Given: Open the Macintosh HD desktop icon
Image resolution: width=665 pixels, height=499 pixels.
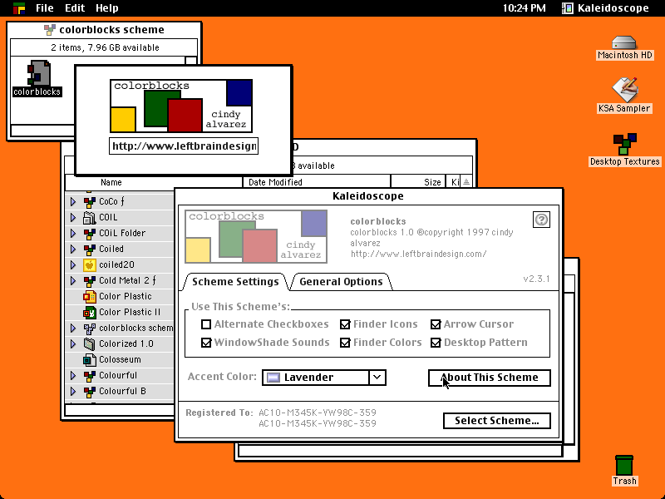Looking at the screenshot, I should 624,43.
